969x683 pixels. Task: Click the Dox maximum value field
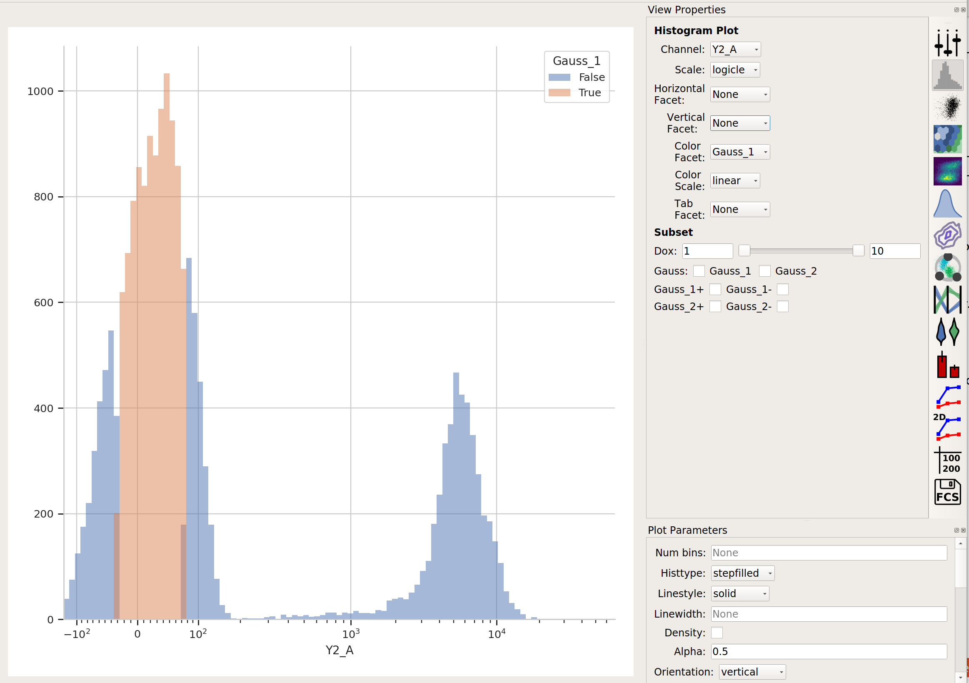click(x=895, y=251)
